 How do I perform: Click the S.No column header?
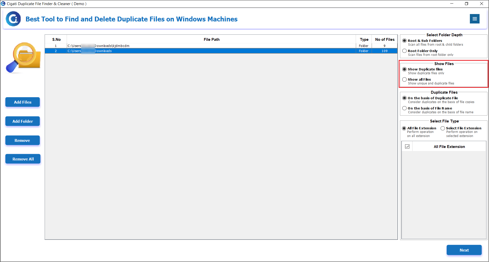pyautogui.click(x=56, y=39)
